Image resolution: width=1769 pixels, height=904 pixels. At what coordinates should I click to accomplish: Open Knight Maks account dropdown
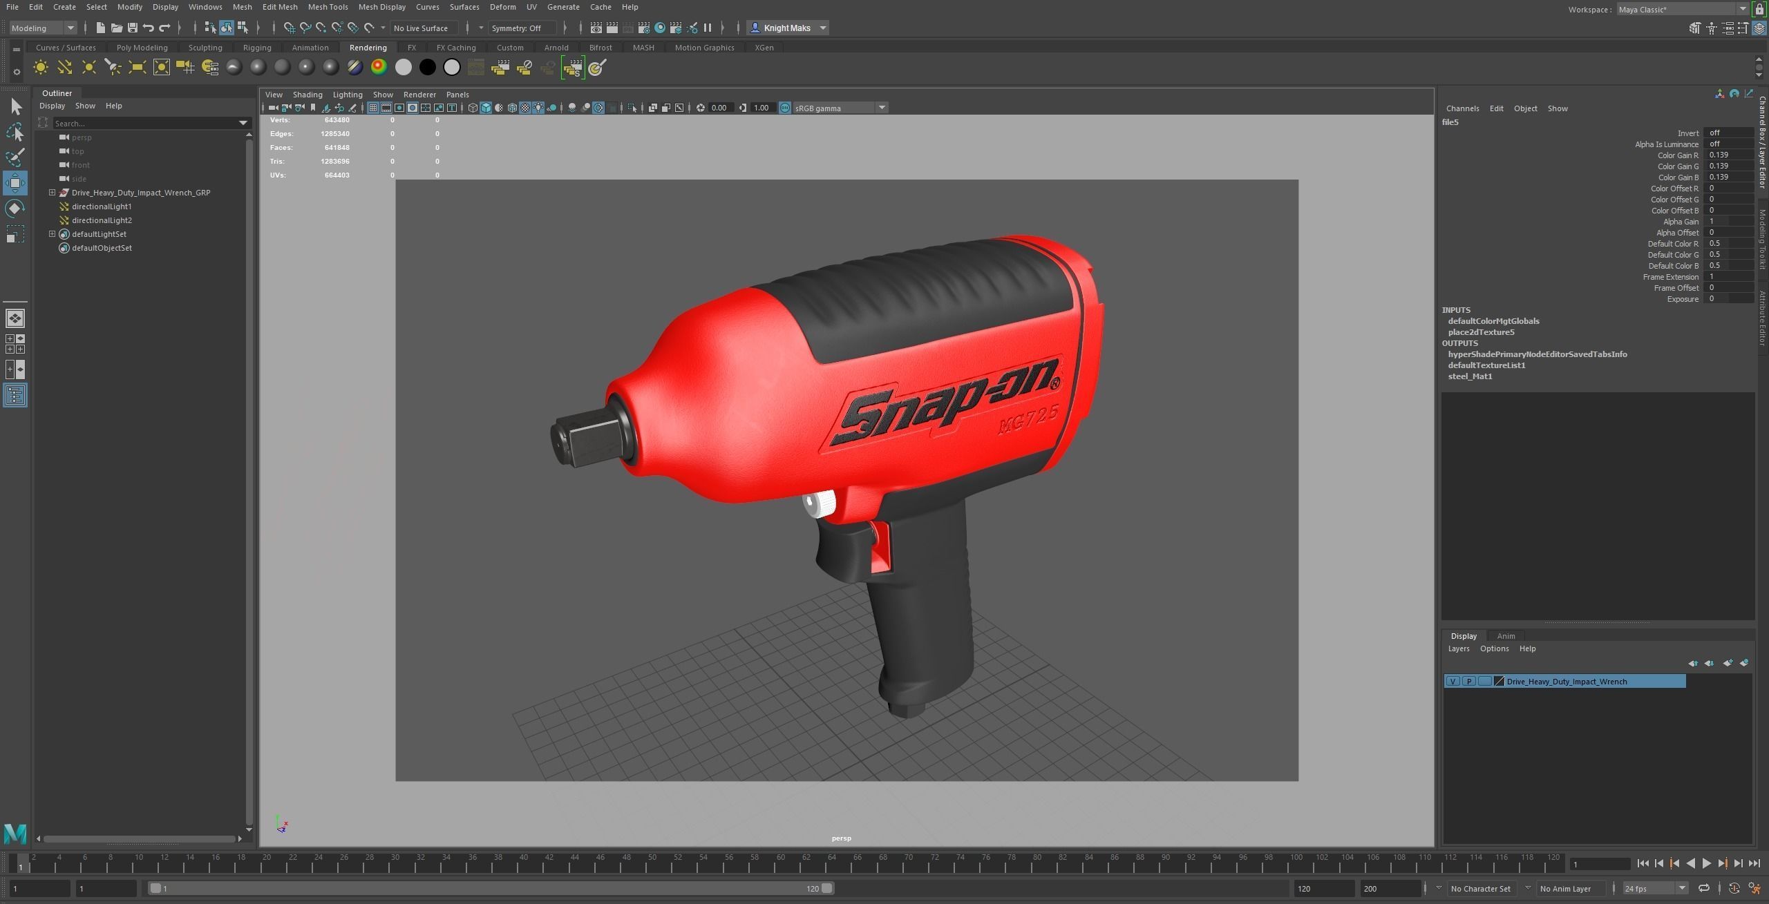[x=788, y=28]
